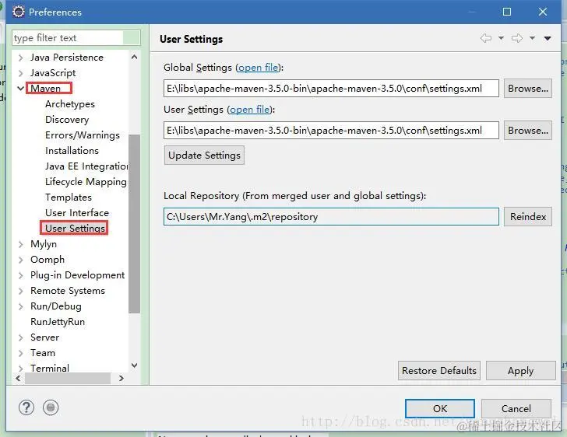The image size is (567, 437).
Task: Click the tree scroll up arrow
Action: (134, 57)
